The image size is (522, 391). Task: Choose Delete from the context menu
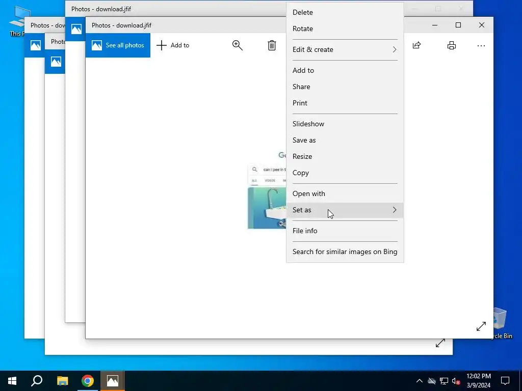345,12
